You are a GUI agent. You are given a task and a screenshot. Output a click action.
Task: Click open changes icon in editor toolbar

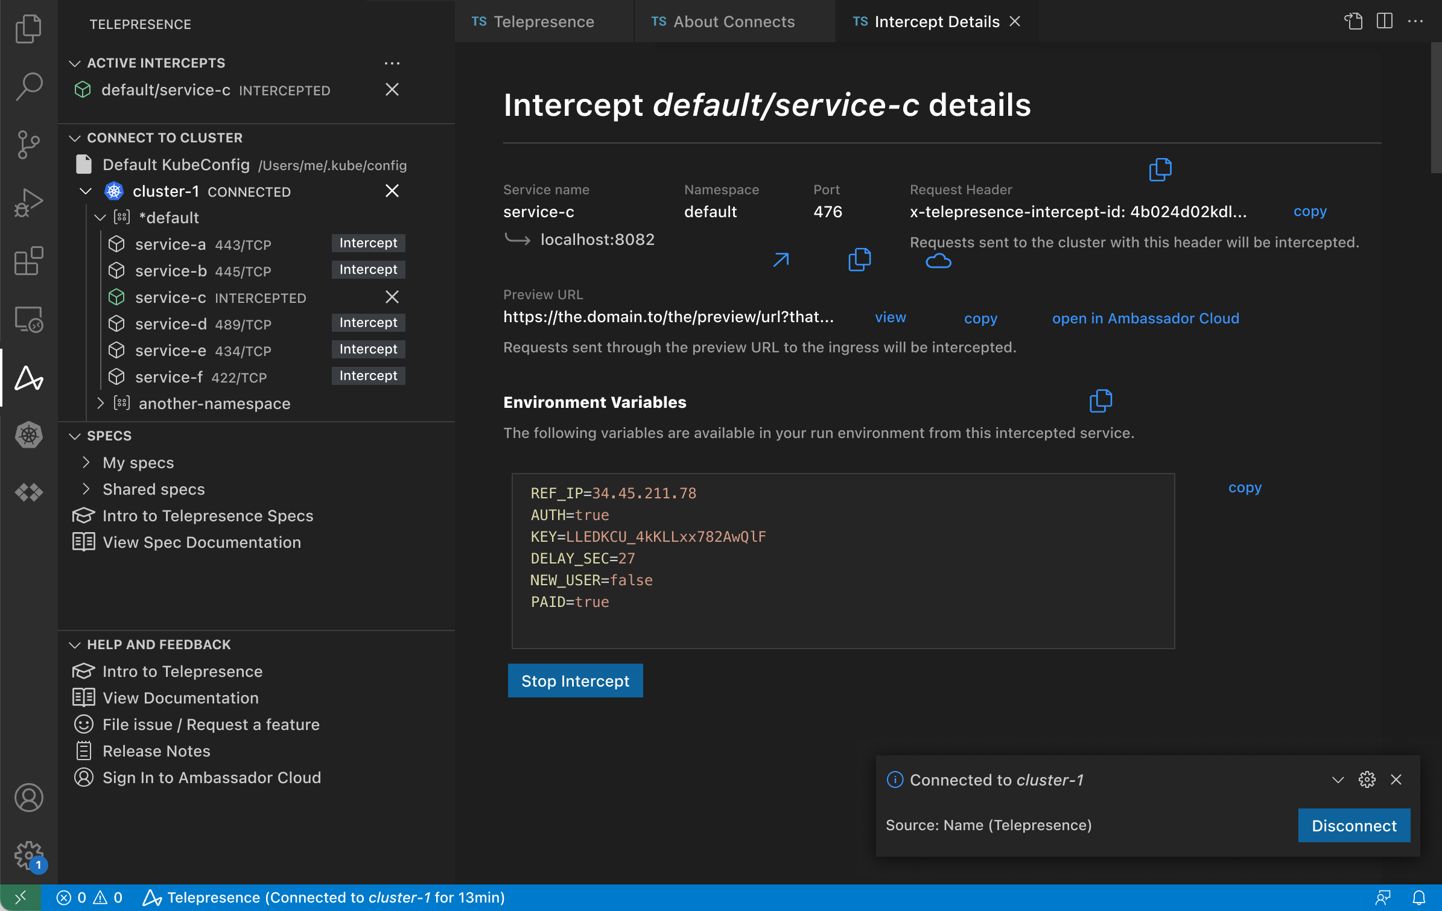(x=1353, y=21)
